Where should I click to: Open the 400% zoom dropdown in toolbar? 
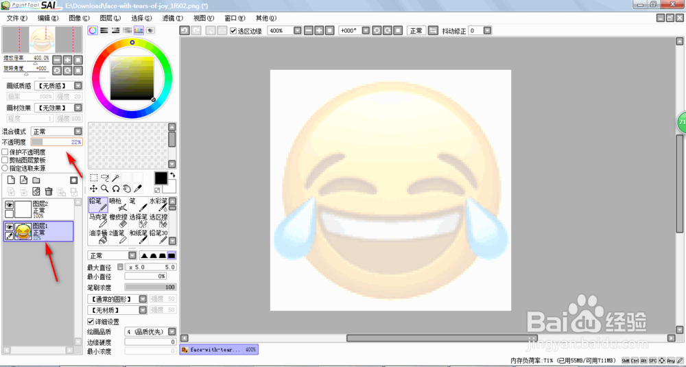pyautogui.click(x=298, y=31)
